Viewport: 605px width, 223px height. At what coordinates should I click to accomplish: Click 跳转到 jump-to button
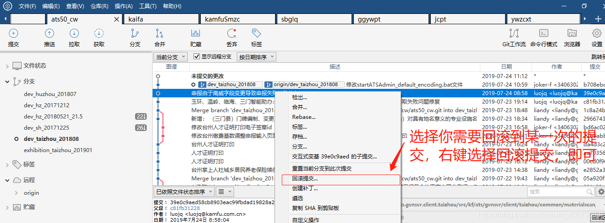pyautogui.click(x=598, y=57)
